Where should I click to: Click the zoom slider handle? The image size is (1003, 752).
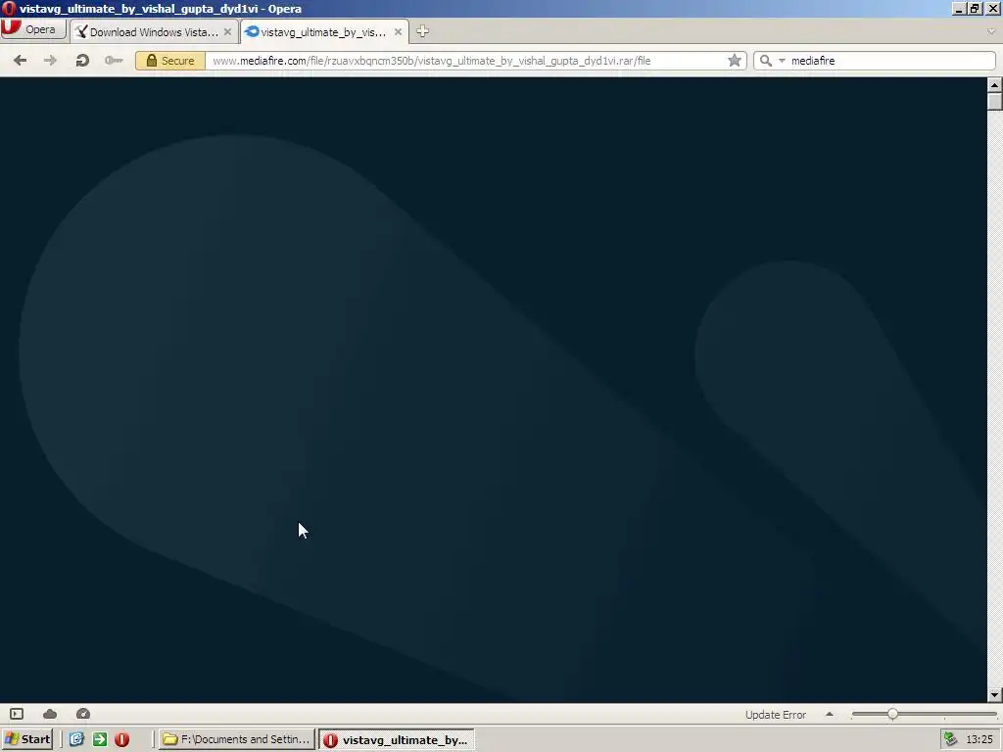(892, 714)
